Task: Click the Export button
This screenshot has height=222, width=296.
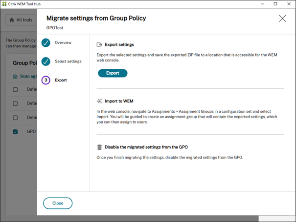Action: coord(113,73)
